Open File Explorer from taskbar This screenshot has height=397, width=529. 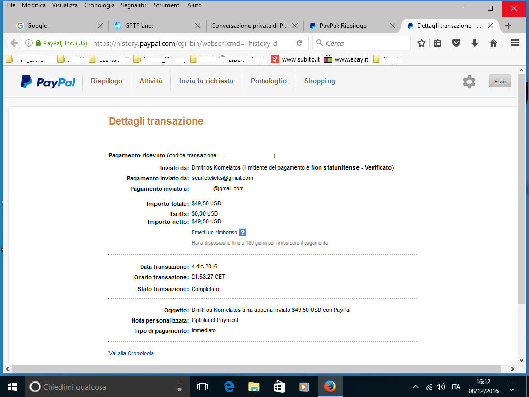254,387
